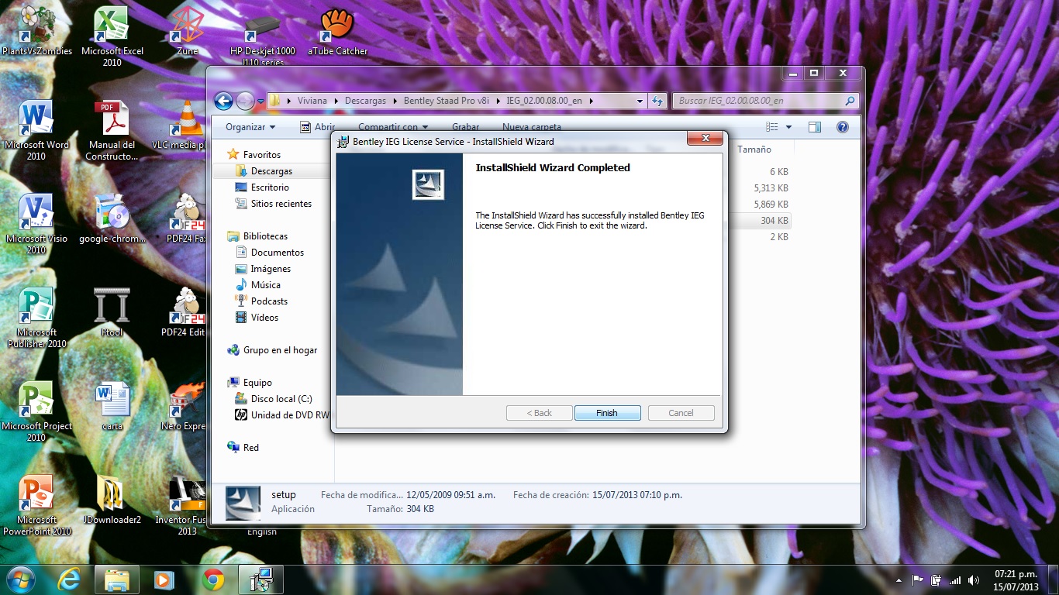This screenshot has width=1059, height=595.
Task: Open the Organizar dropdown menu
Action: [250, 127]
